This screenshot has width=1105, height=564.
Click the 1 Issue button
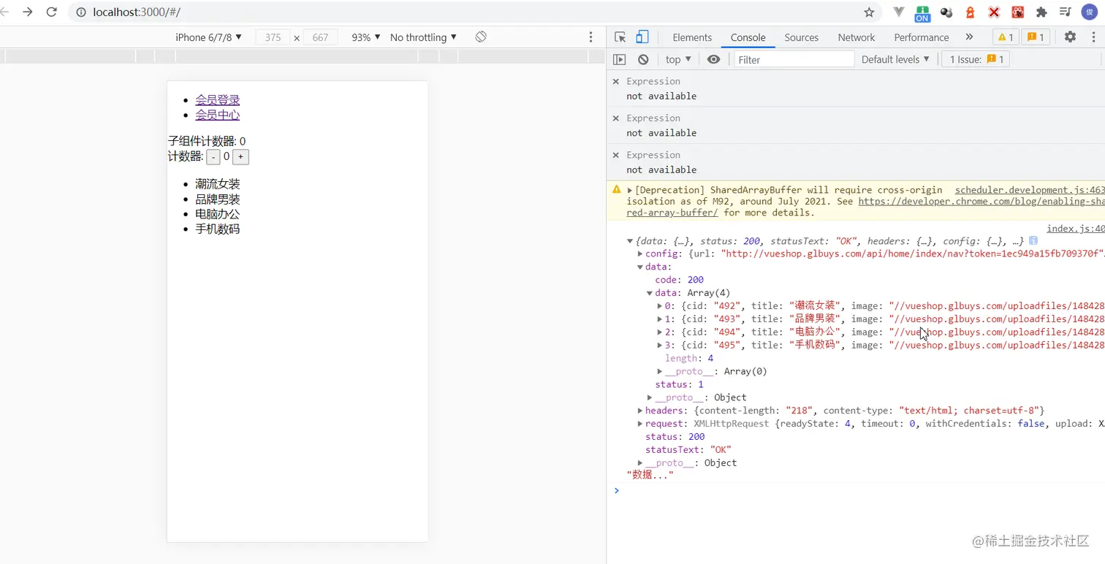click(976, 59)
